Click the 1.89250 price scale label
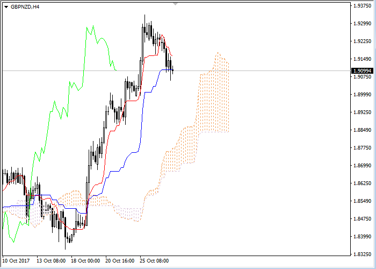Image resolution: width=376 pixels, height=269 pixels. 363,112
